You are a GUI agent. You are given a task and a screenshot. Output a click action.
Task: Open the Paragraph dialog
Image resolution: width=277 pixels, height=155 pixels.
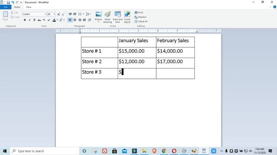pyautogui.click(x=90, y=20)
